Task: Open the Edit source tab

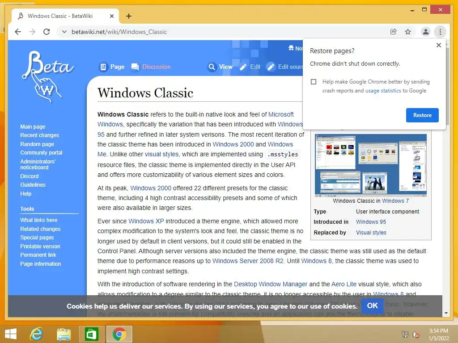Action: (x=285, y=67)
